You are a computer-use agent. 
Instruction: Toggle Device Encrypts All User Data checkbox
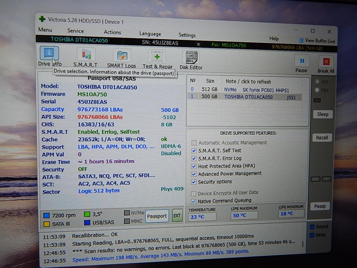[x=193, y=194]
